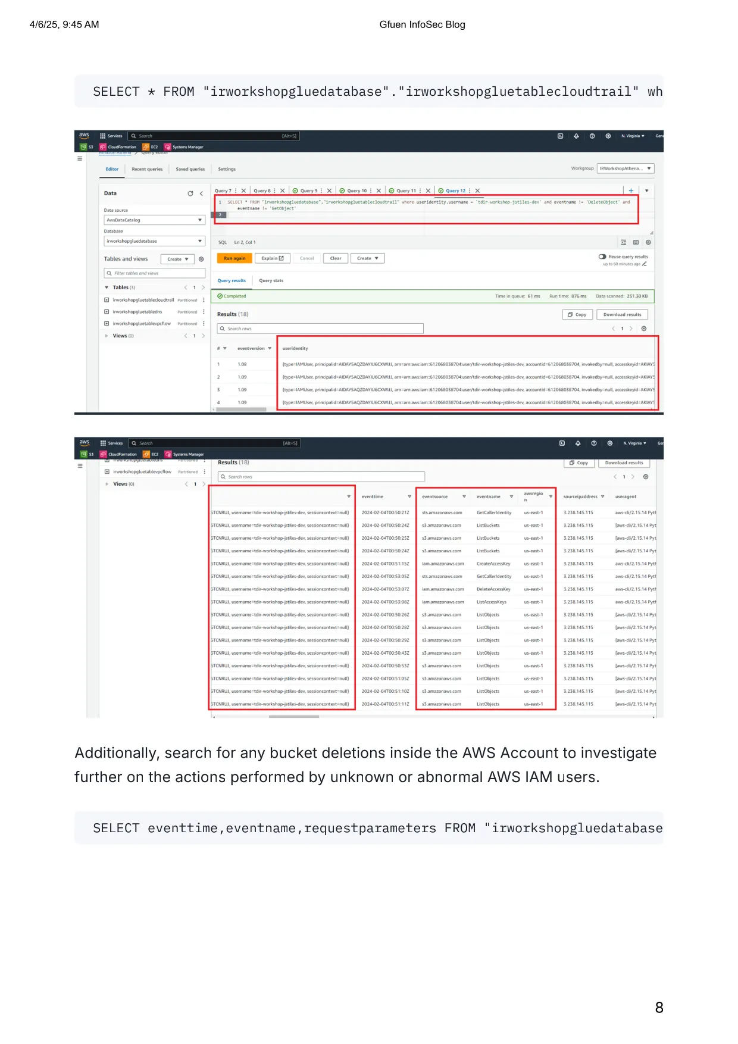This screenshot has width=738, height=1044.
Task: Click the S3 shortcut in the Query 12 screenshot
Action: (x=86, y=147)
